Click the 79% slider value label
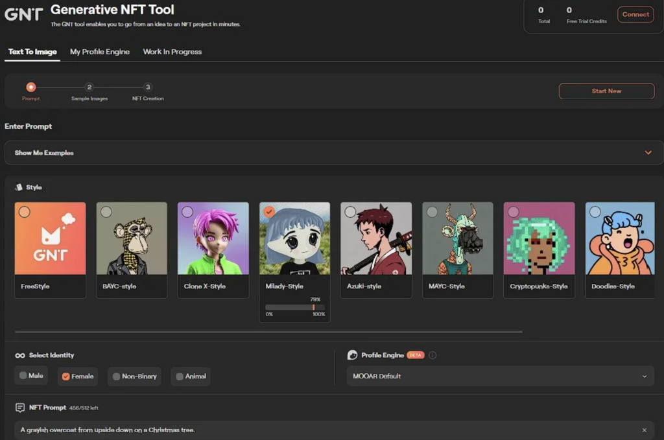 coord(316,299)
